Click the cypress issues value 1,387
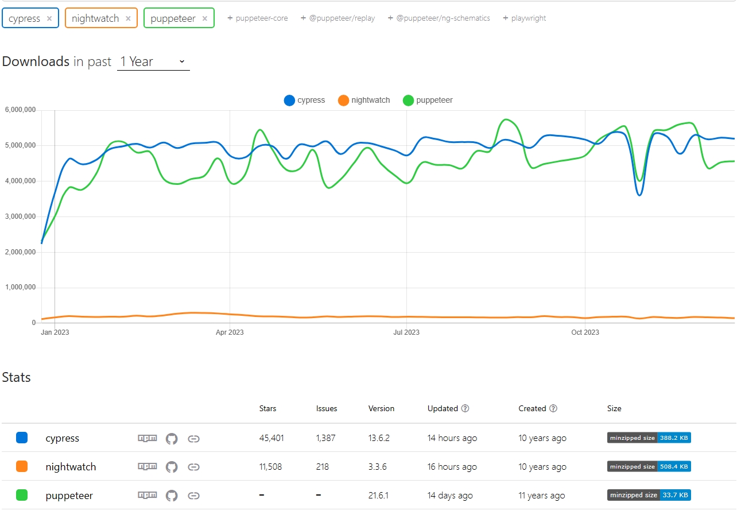The image size is (741, 526). pos(325,438)
